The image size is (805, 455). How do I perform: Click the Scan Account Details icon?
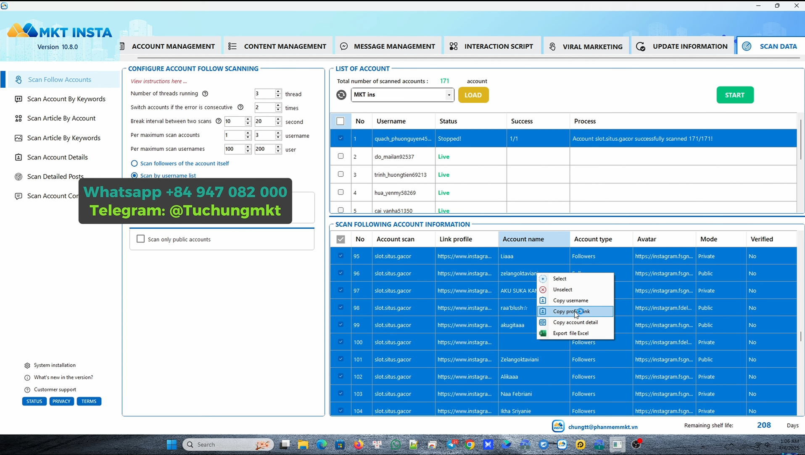18,157
